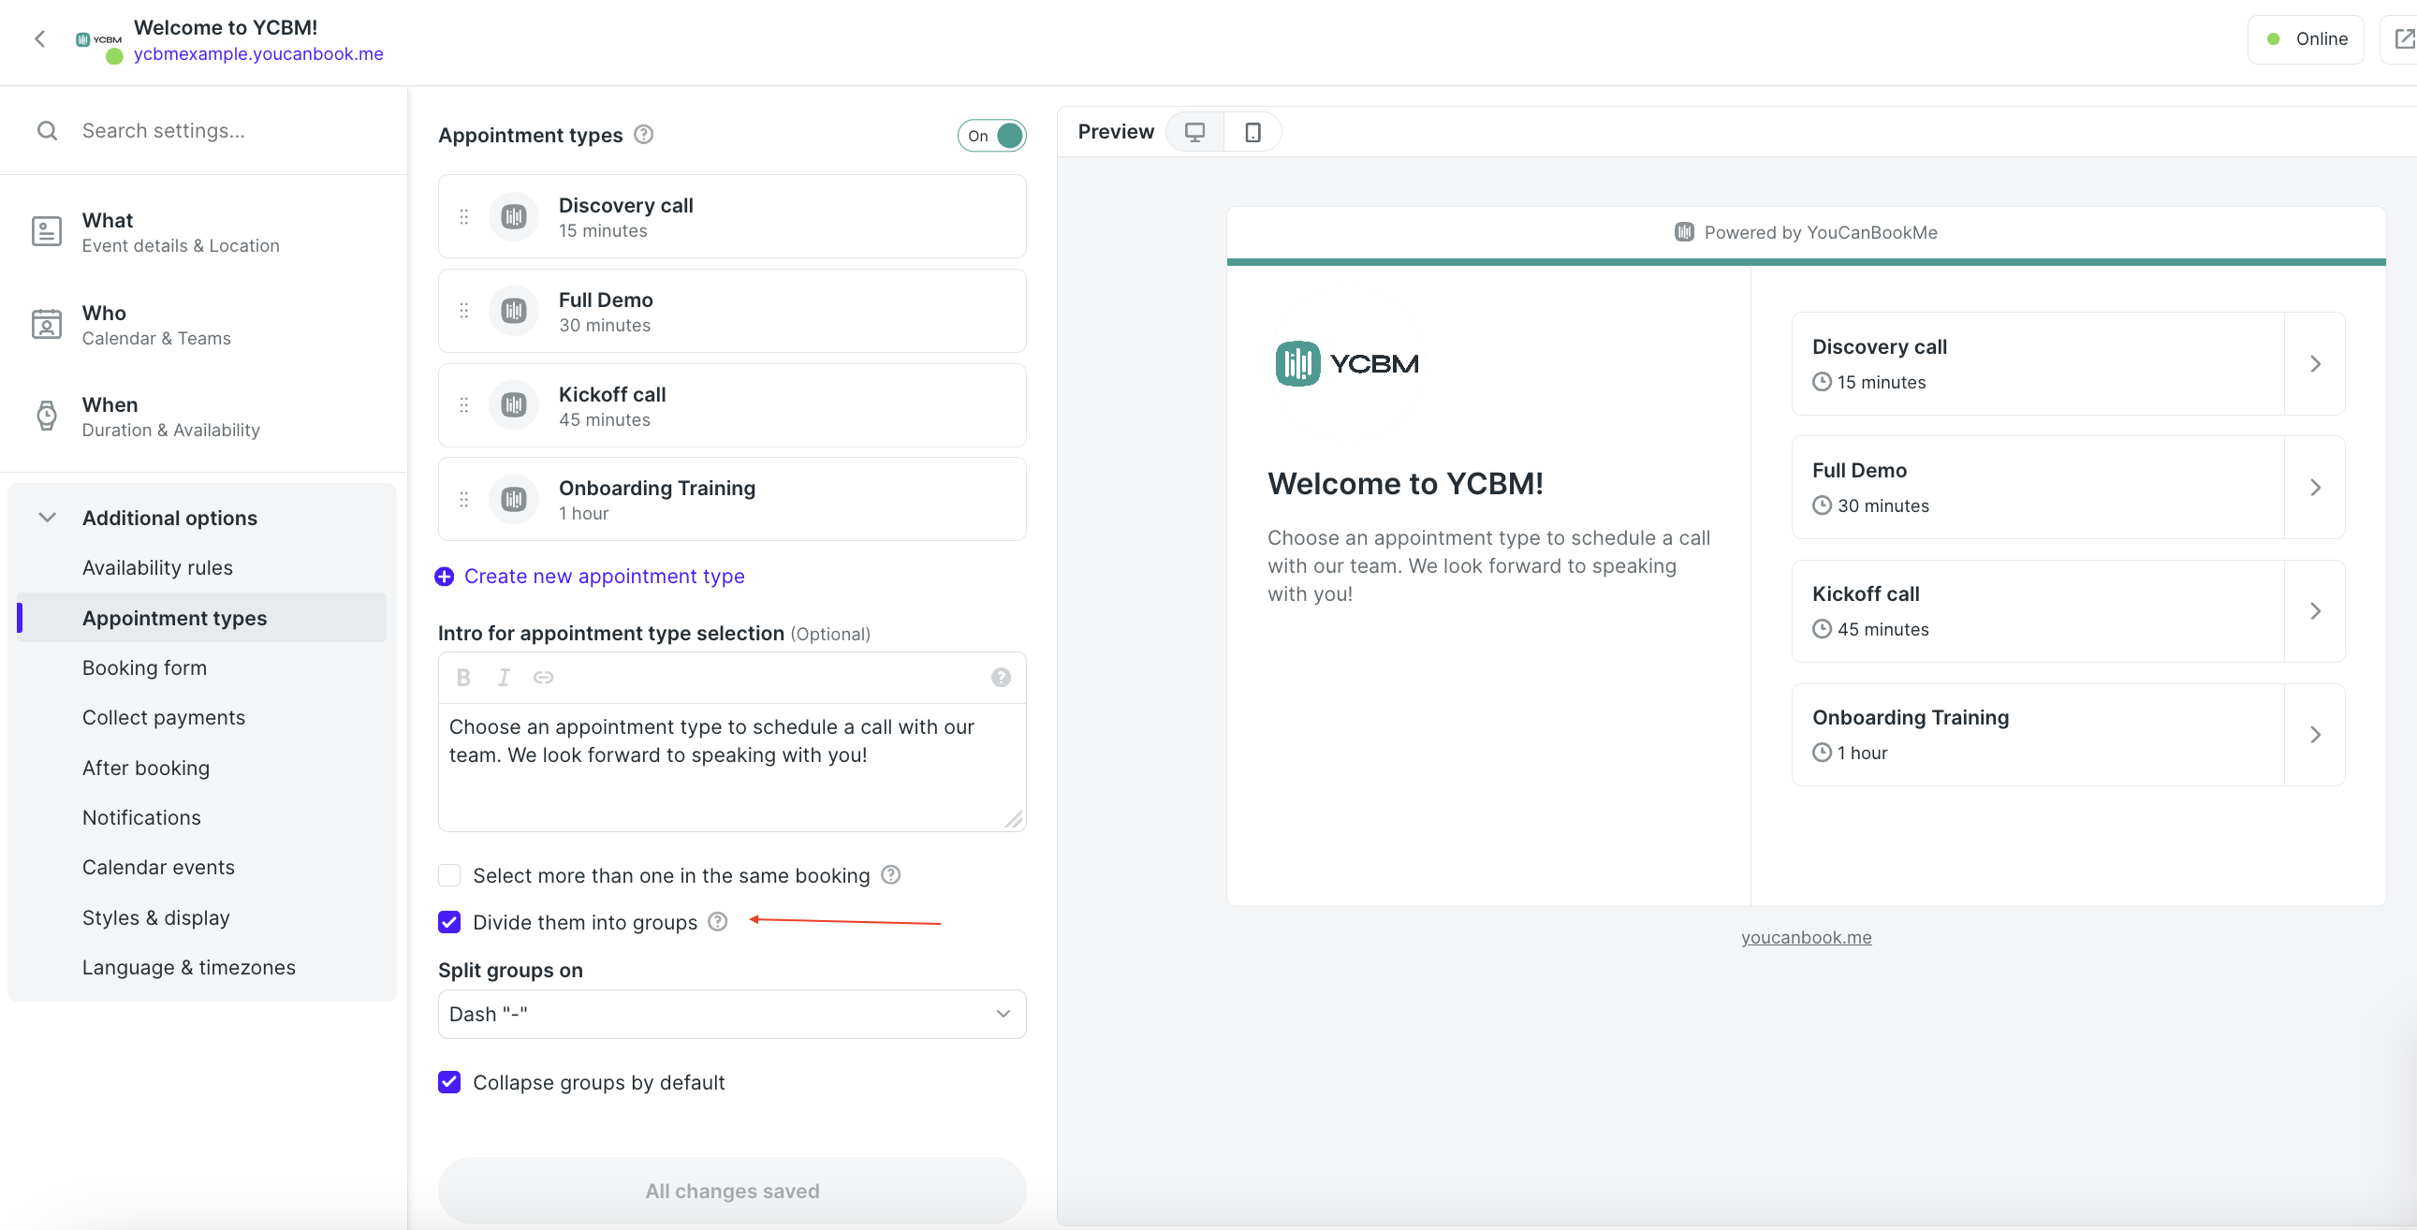Click the All changes saved button
The height and width of the screenshot is (1230, 2417).
click(732, 1190)
